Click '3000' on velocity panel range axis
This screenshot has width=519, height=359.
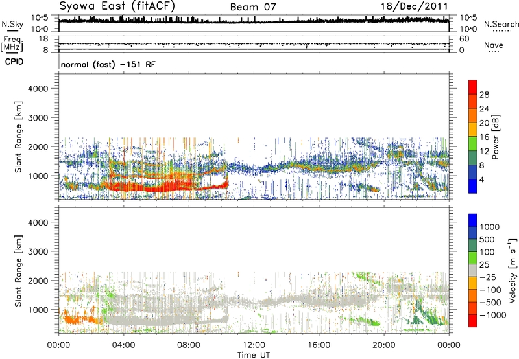(x=38, y=251)
